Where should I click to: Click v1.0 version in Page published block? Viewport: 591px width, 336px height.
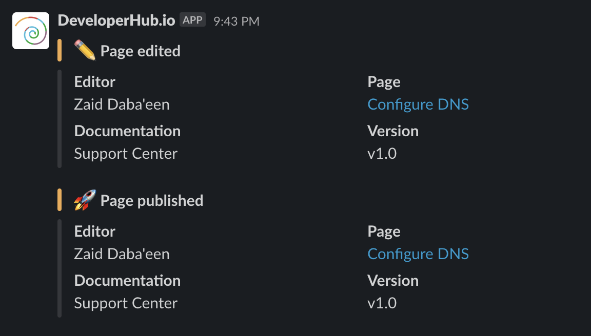(x=382, y=303)
